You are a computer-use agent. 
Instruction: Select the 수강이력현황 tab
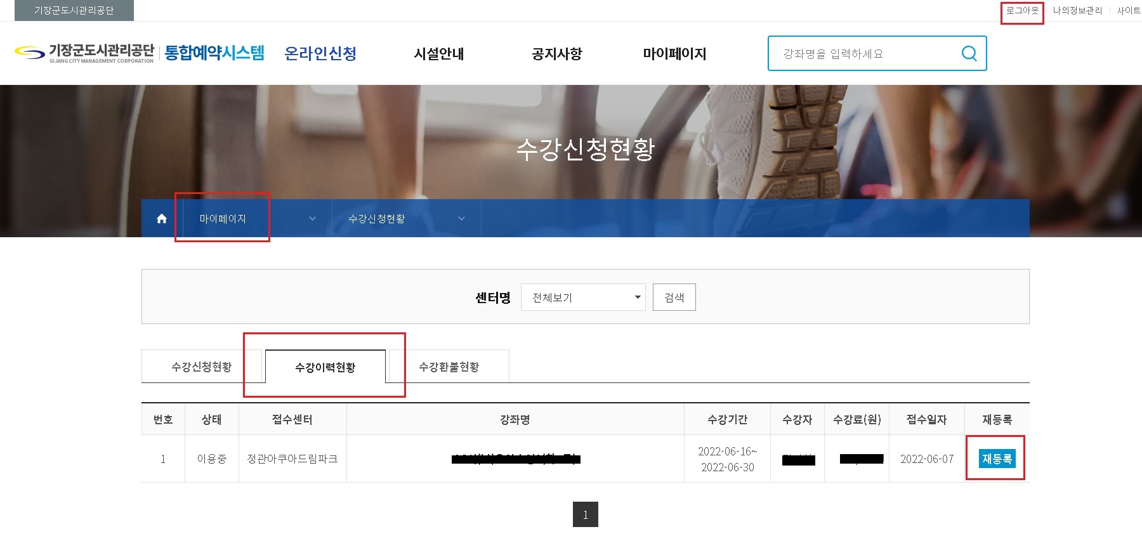(x=325, y=367)
